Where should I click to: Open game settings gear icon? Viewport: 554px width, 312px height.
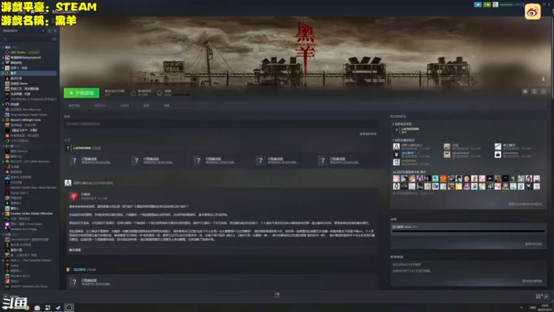pyautogui.click(x=525, y=92)
